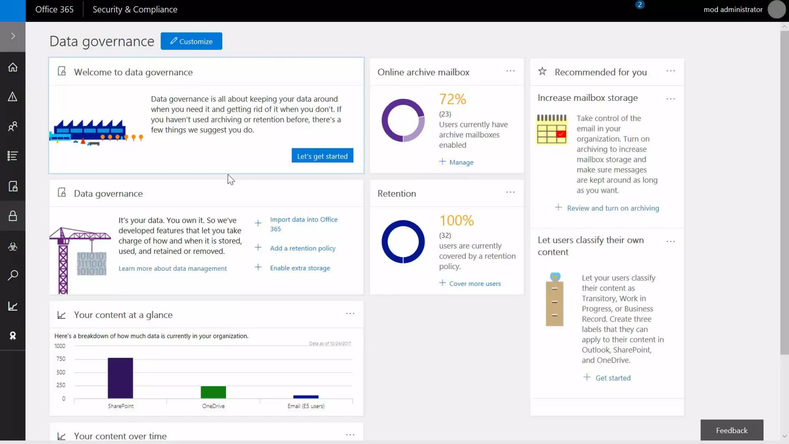This screenshot has height=444, width=789.
Task: Open Learn more about data management link
Action: pos(173,268)
